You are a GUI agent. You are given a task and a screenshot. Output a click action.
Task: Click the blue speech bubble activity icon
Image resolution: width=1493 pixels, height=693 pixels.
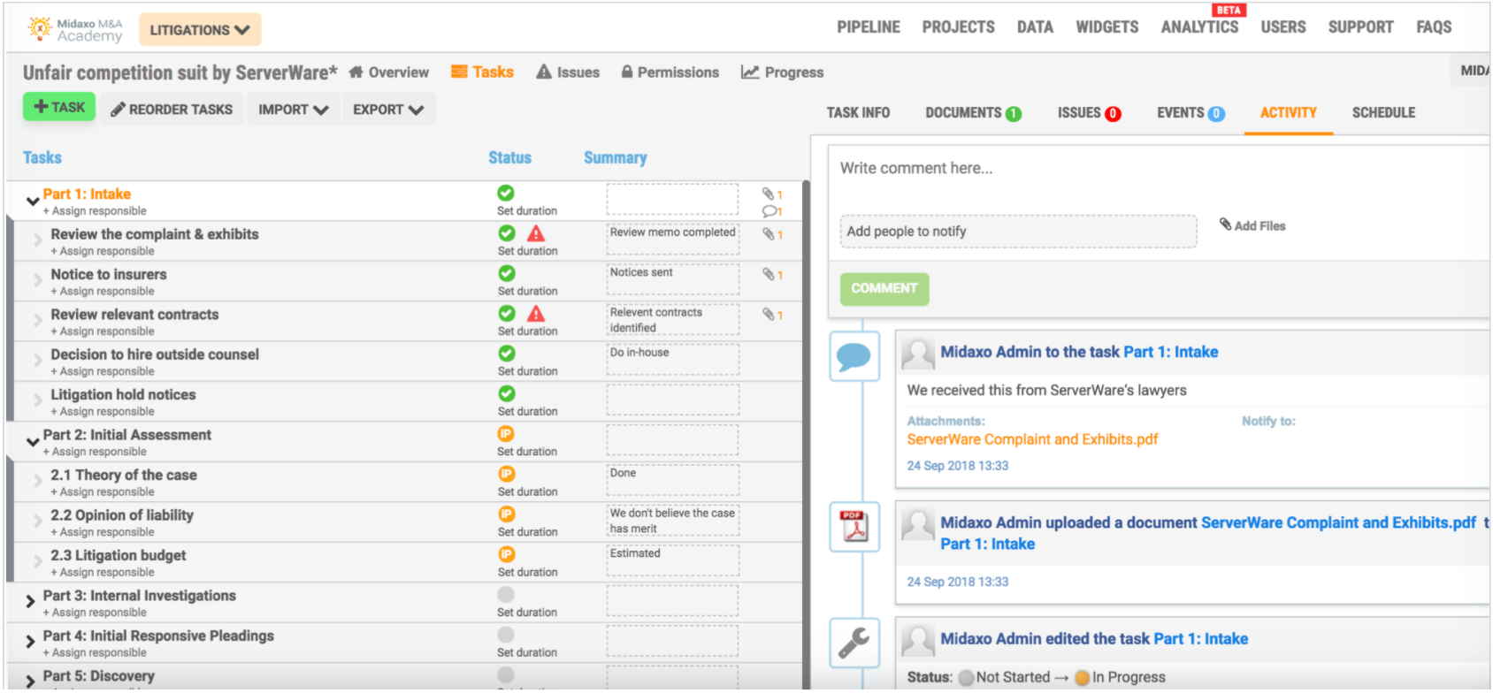tap(854, 356)
